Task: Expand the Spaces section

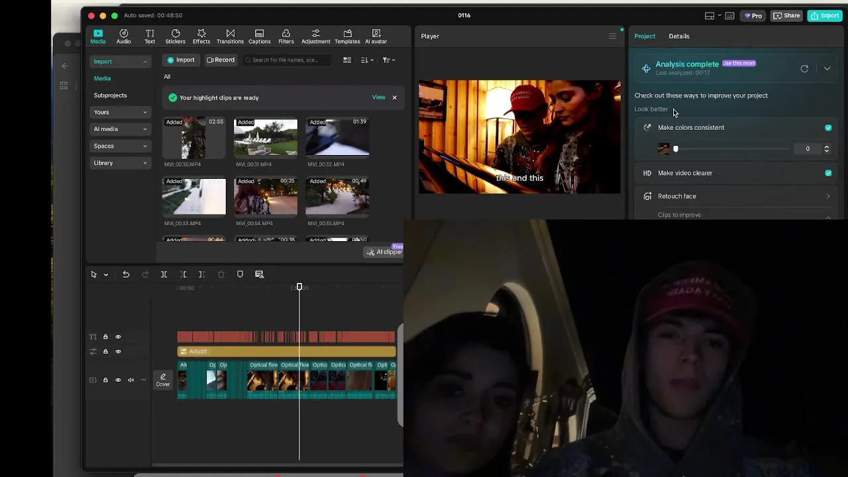Action: tap(120, 146)
